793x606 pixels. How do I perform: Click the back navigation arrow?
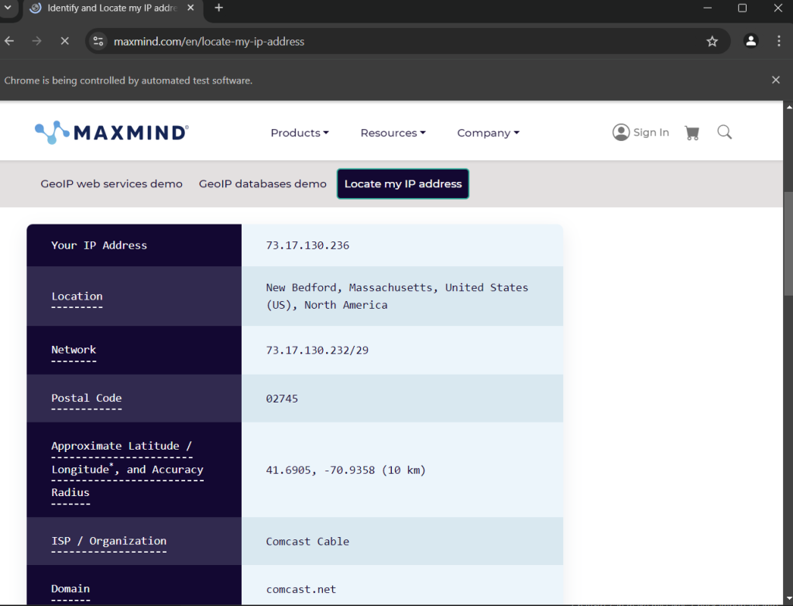click(10, 41)
